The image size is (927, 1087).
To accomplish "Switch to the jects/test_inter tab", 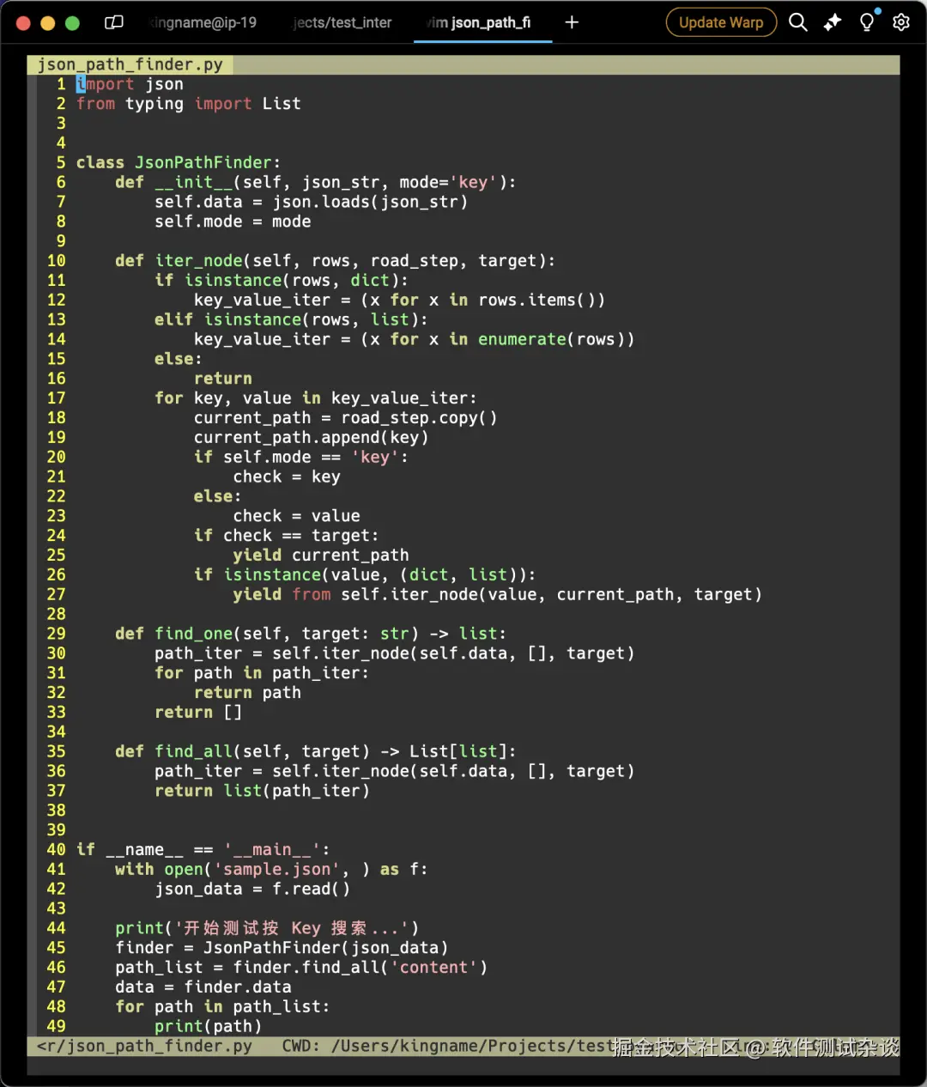I will (x=342, y=22).
